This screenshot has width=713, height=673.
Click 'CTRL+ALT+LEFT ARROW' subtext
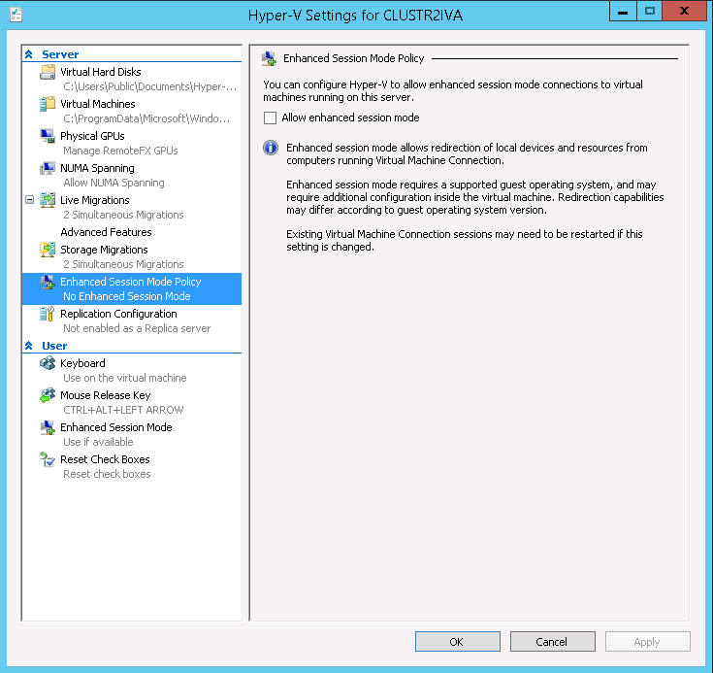[123, 410]
